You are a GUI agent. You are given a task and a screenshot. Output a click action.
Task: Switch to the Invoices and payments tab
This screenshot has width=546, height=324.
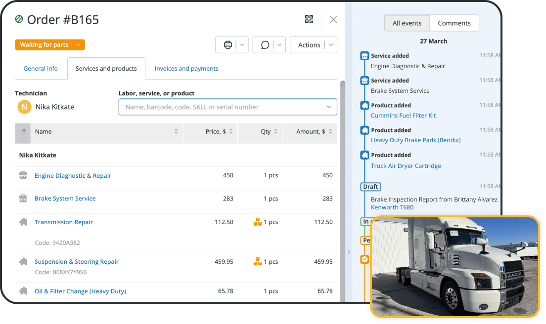(186, 68)
